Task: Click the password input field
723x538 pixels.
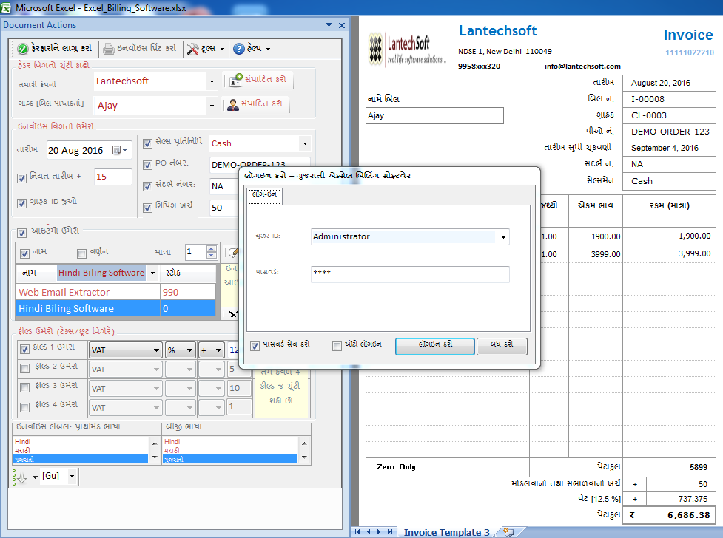Action: (x=410, y=274)
